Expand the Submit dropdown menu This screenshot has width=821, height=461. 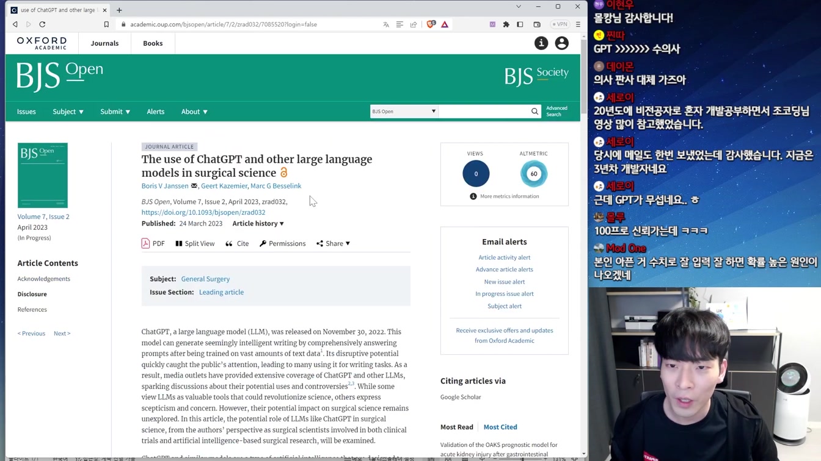(115, 112)
